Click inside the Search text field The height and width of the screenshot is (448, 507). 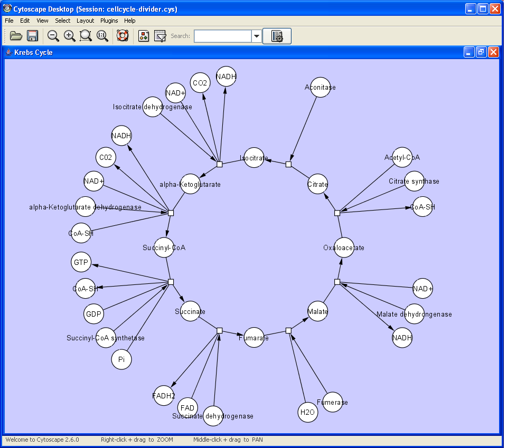[x=222, y=36]
